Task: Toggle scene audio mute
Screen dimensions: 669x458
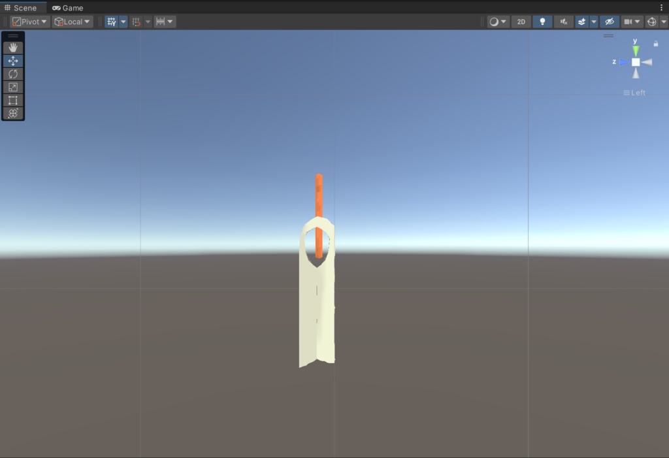Action: coord(564,22)
